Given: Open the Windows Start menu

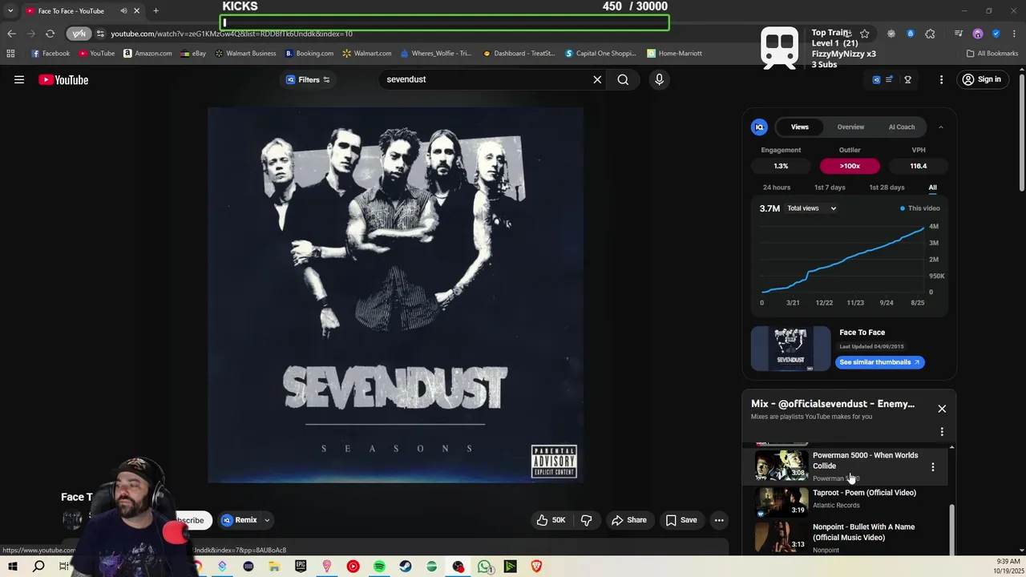Looking at the screenshot, I should point(12,567).
